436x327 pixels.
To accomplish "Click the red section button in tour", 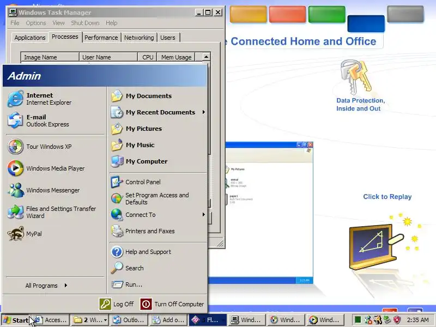I will (x=287, y=15).
